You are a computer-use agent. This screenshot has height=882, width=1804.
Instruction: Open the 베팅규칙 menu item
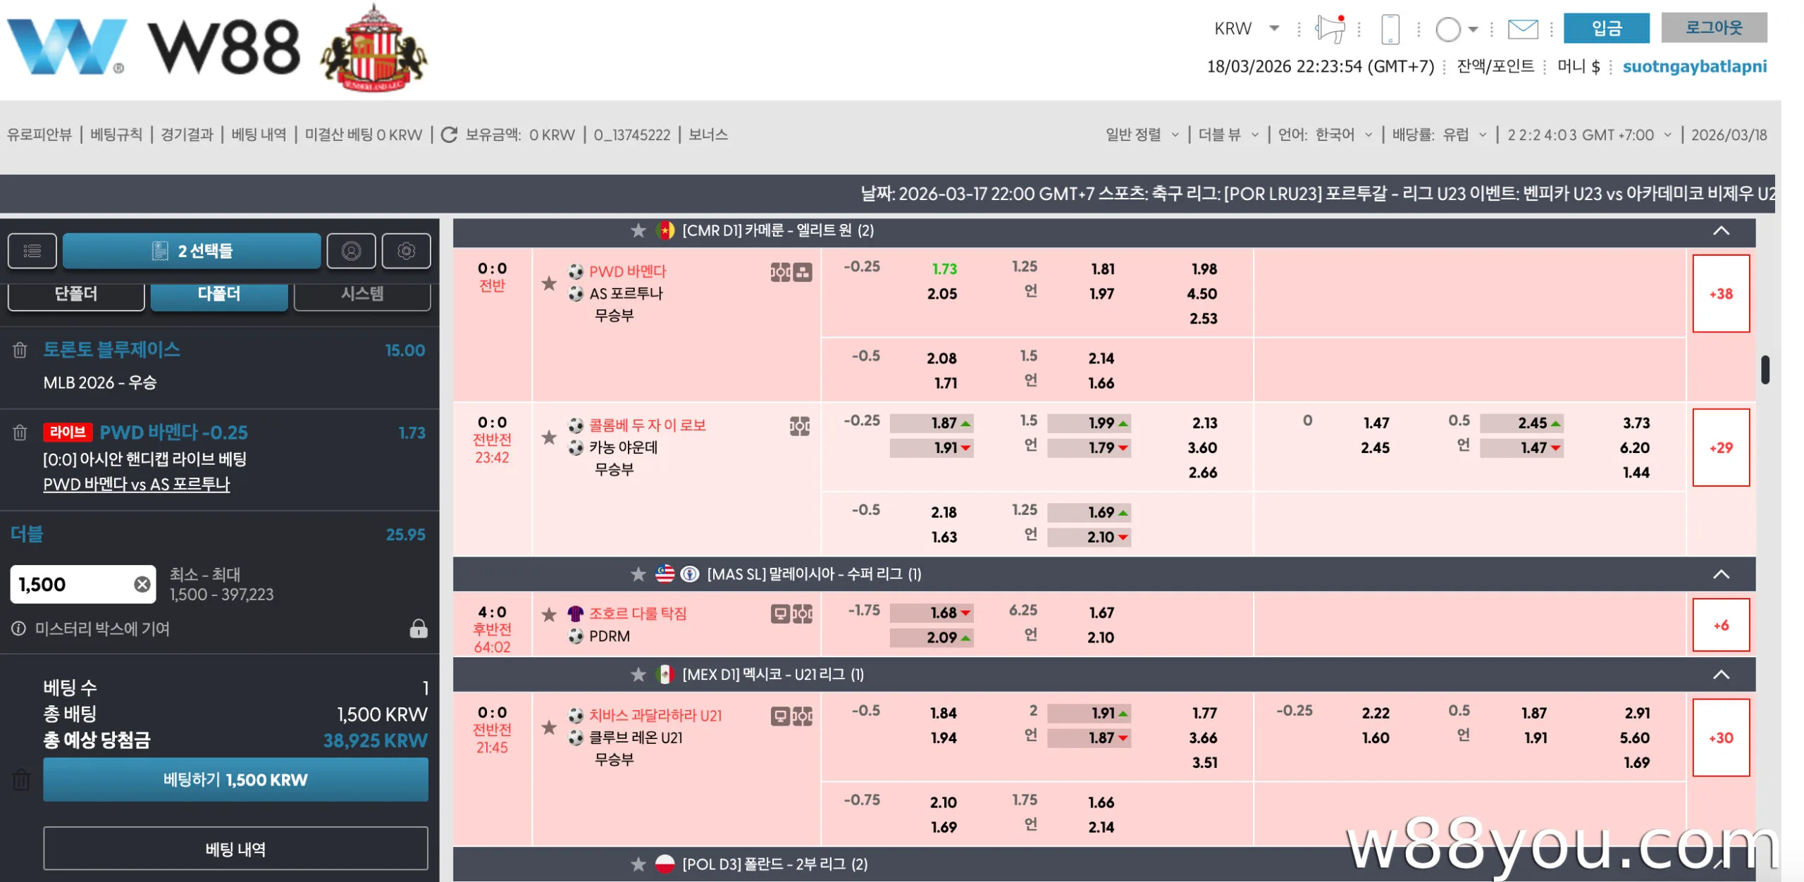pyautogui.click(x=116, y=135)
